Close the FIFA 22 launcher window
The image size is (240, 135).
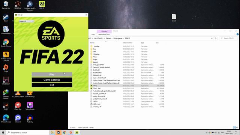86,15
